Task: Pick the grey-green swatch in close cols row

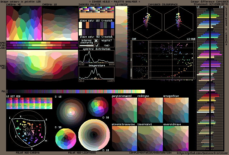Action: tap(105, 25)
